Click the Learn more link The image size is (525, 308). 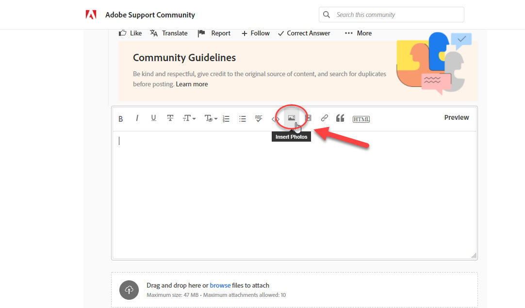[192, 84]
